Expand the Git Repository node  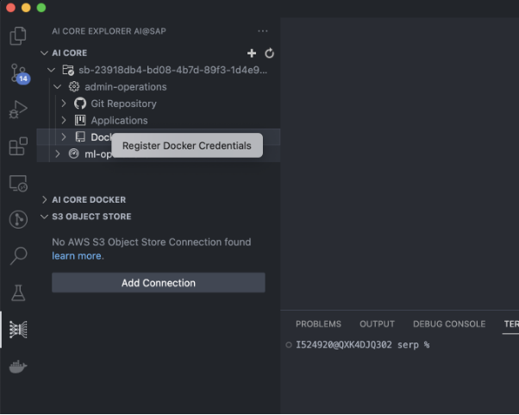pos(64,104)
